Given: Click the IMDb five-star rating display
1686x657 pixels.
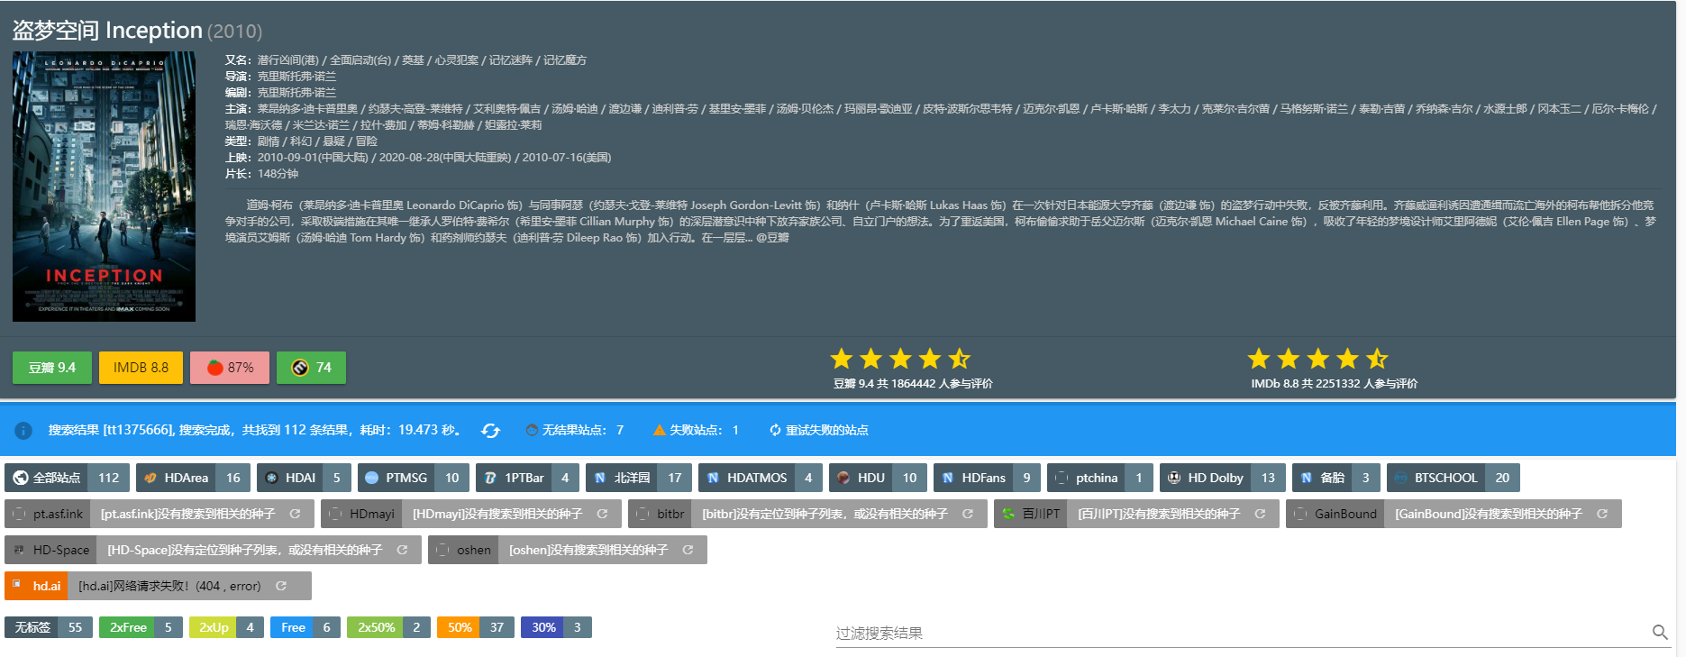Looking at the screenshot, I should [x=1317, y=359].
